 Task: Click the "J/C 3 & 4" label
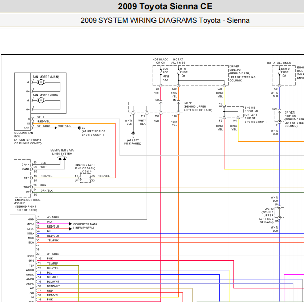(86, 172)
